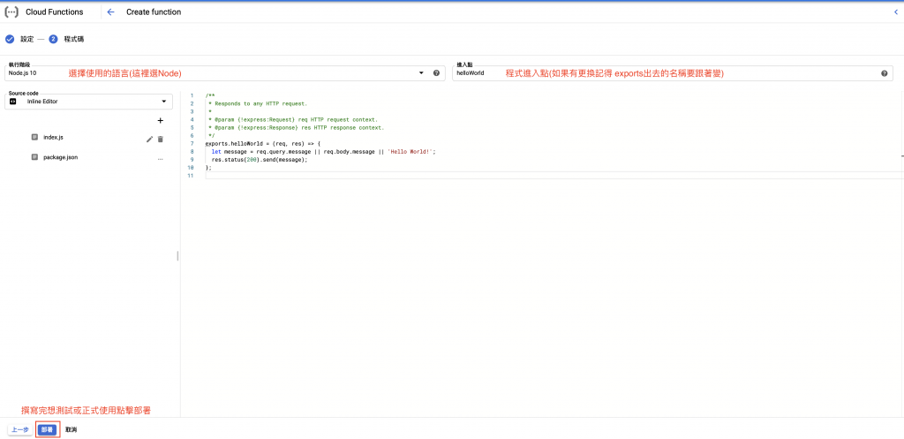Delete index.js with the trash icon
The image size is (904, 439).
point(161,139)
